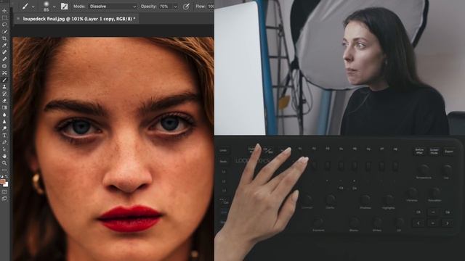Open the Opacity slider dropdown arrow

tap(176, 7)
